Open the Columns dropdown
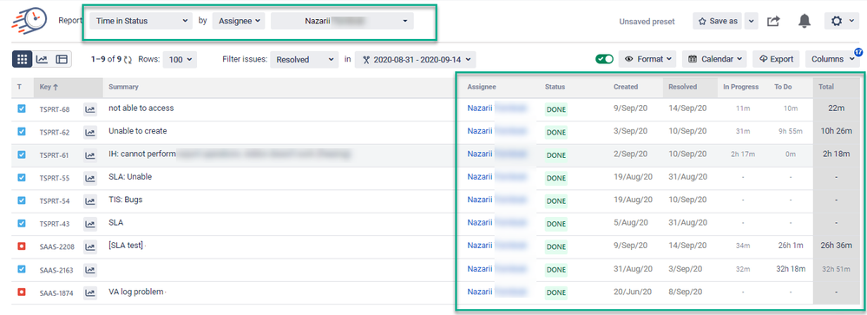This screenshot has height=315, width=867. [x=832, y=59]
